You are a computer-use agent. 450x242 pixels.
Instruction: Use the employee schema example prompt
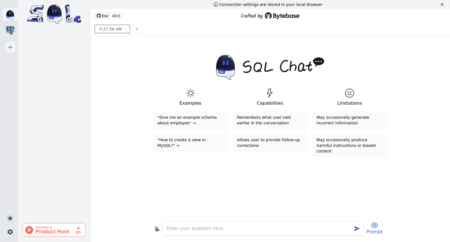[191, 120]
